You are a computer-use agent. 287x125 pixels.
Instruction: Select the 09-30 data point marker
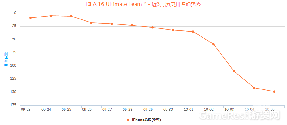click(173, 30)
